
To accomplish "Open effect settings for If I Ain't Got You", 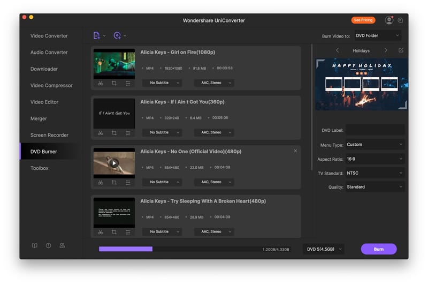I will click(128, 133).
